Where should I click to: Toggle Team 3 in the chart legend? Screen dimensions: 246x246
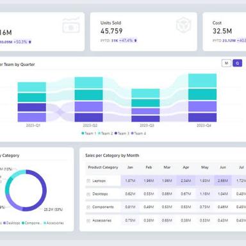(122, 133)
